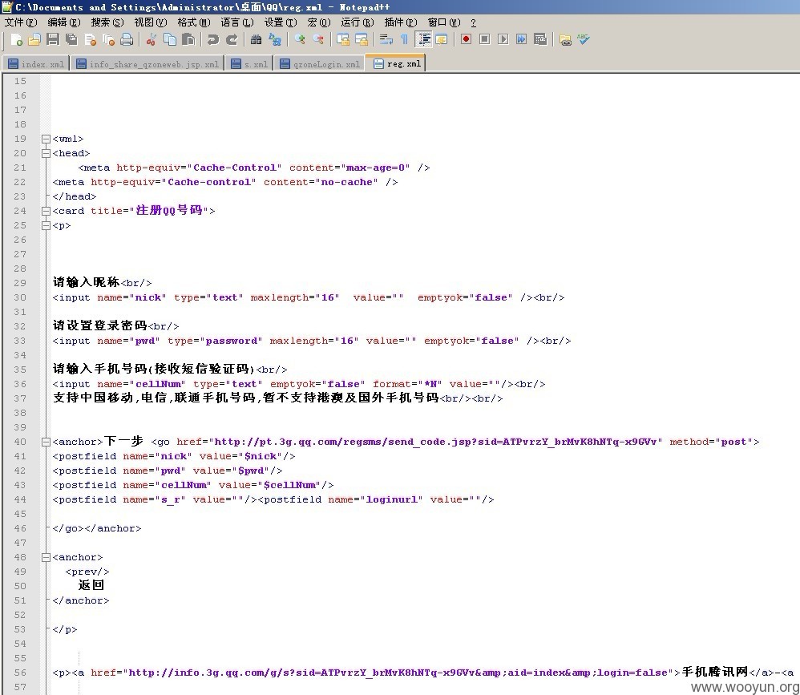Open the 插件(P) menu
The image size is (800, 695).
point(401,22)
